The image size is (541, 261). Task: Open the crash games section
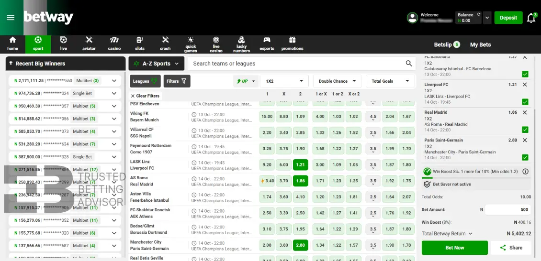click(x=165, y=44)
